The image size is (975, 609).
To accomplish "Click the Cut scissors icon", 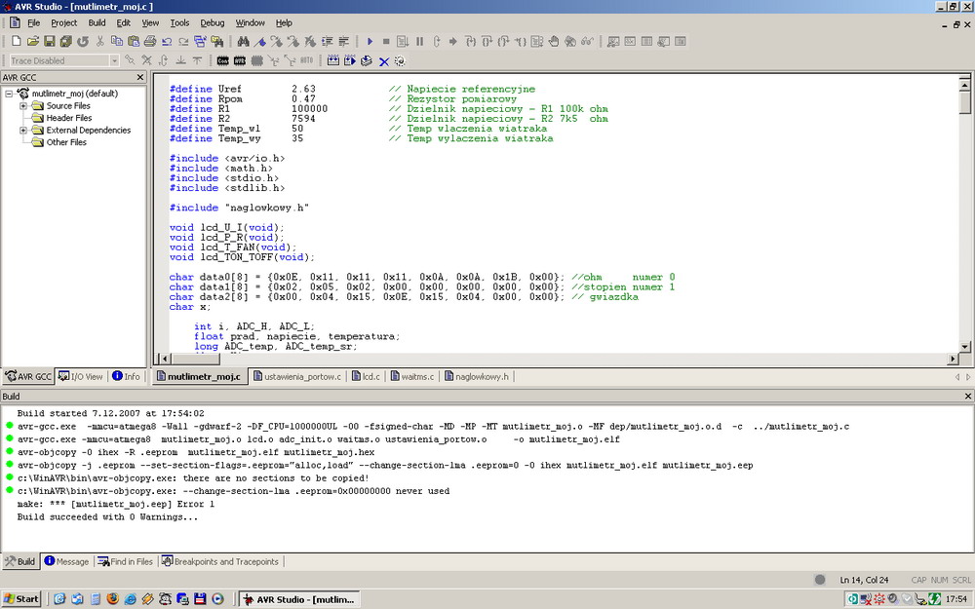I will [99, 42].
